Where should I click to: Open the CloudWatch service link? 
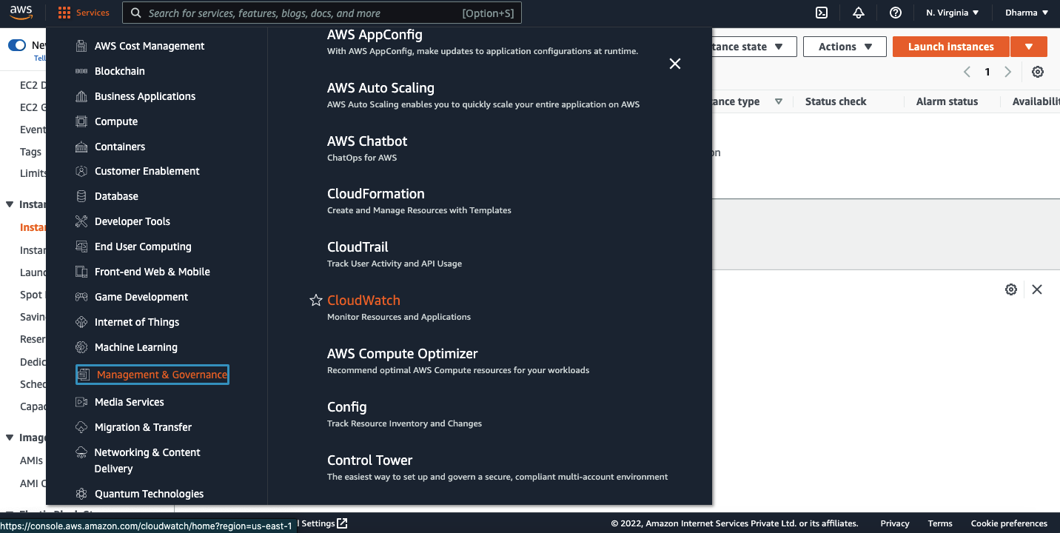coord(363,301)
